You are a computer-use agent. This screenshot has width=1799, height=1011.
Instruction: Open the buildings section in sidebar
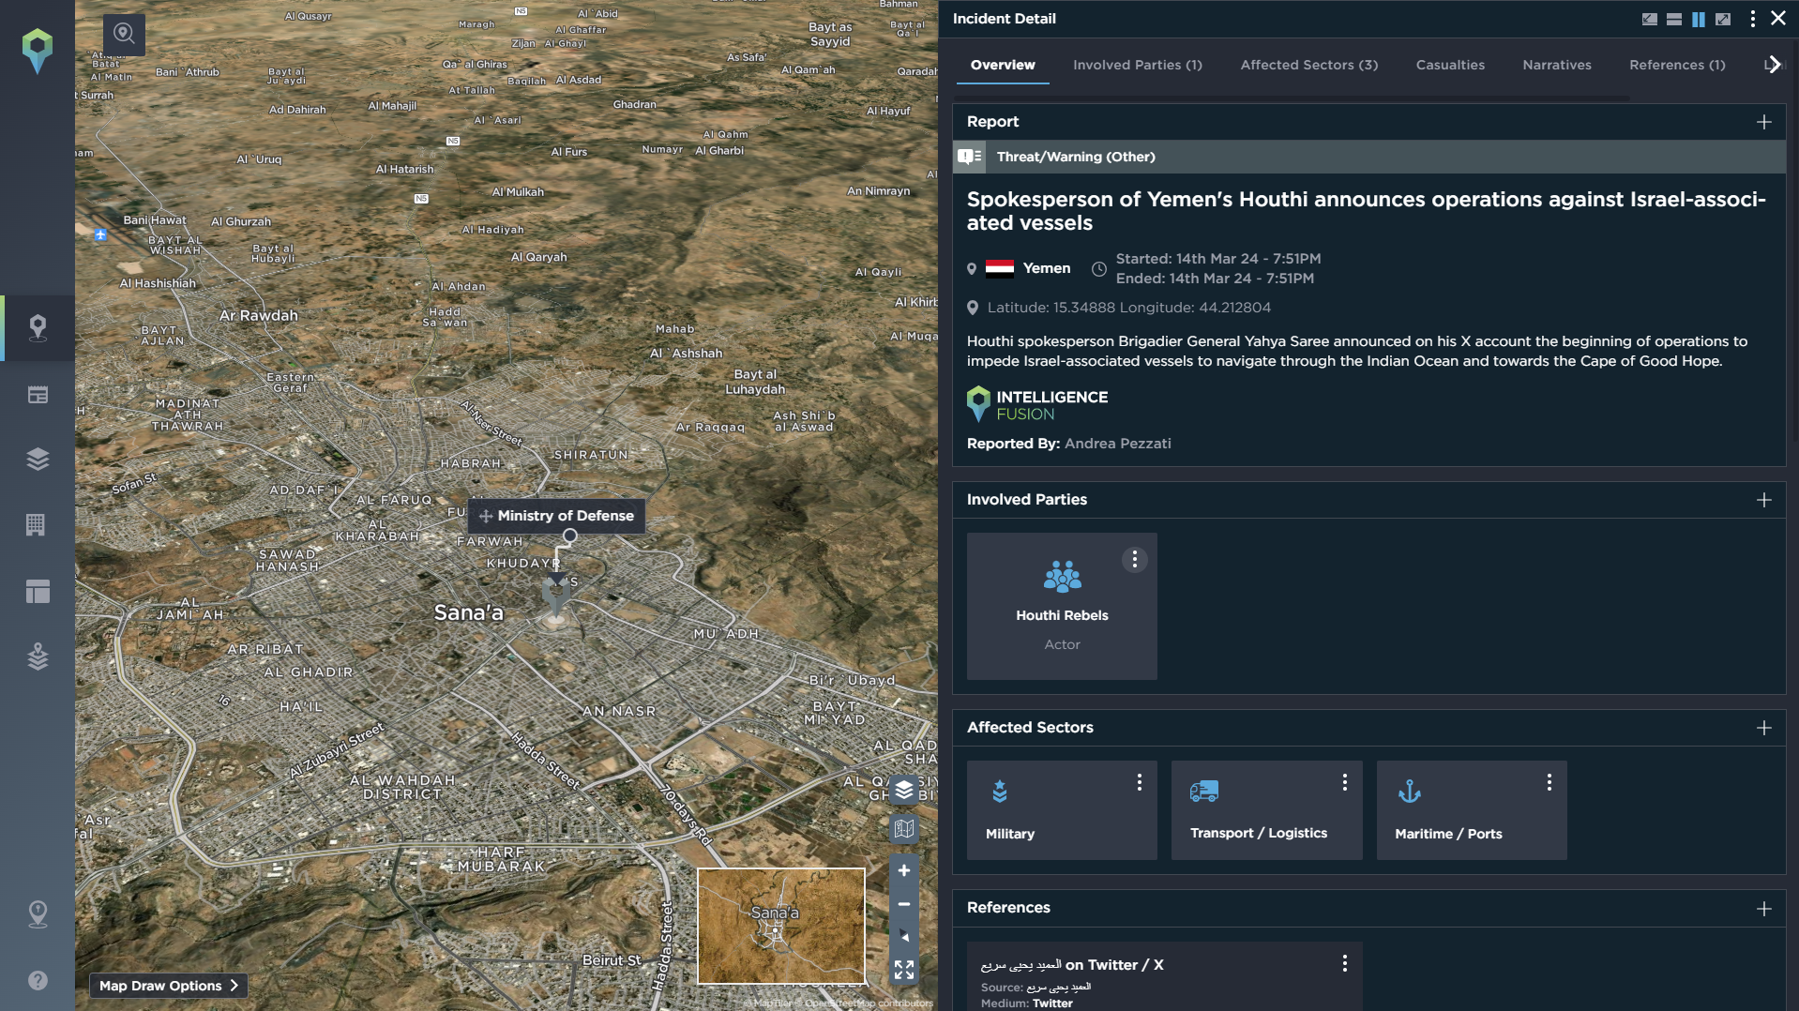pyautogui.click(x=36, y=524)
